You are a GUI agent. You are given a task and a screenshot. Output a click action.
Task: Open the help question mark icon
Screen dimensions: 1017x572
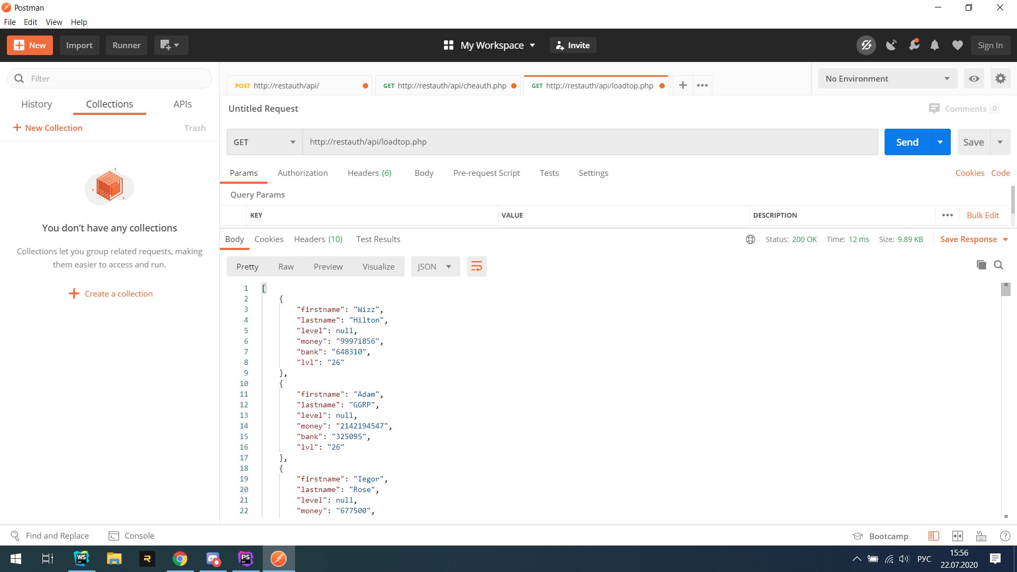[1005, 536]
